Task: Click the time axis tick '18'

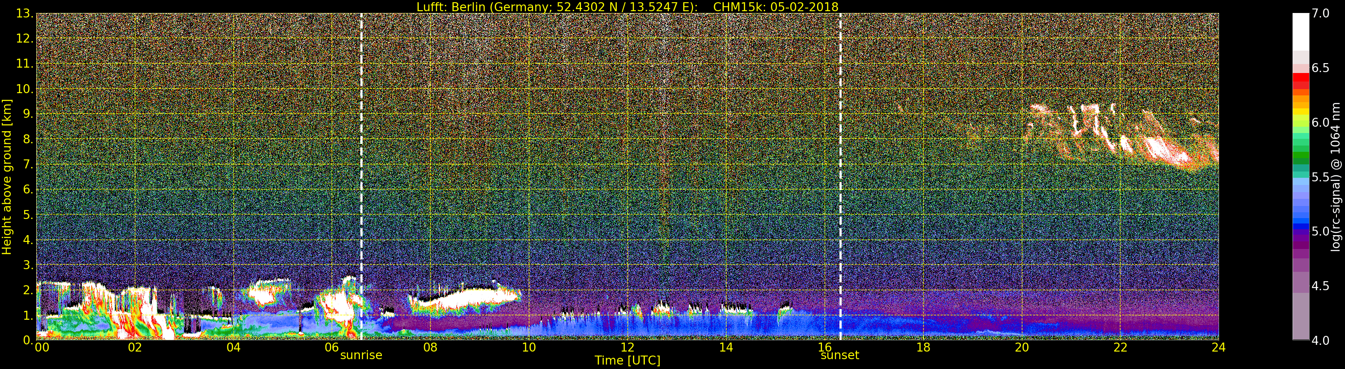Action: pyautogui.click(x=923, y=348)
